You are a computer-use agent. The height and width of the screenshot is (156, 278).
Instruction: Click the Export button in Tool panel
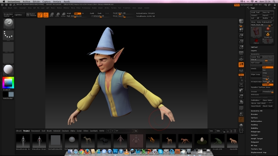268,15
